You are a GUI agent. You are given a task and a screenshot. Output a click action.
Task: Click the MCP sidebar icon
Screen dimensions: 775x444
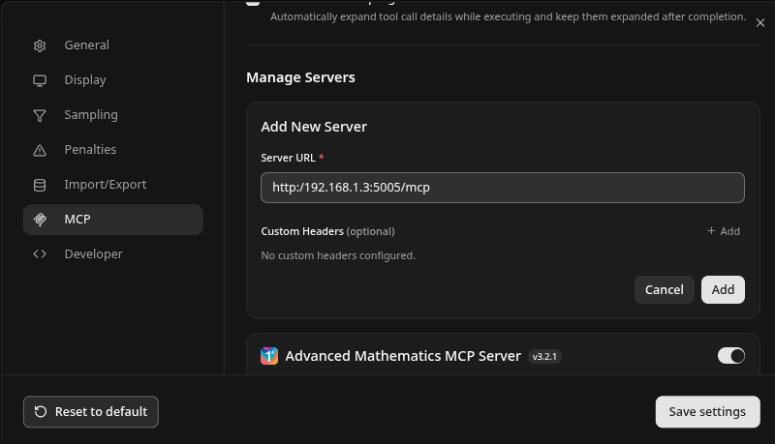40,220
